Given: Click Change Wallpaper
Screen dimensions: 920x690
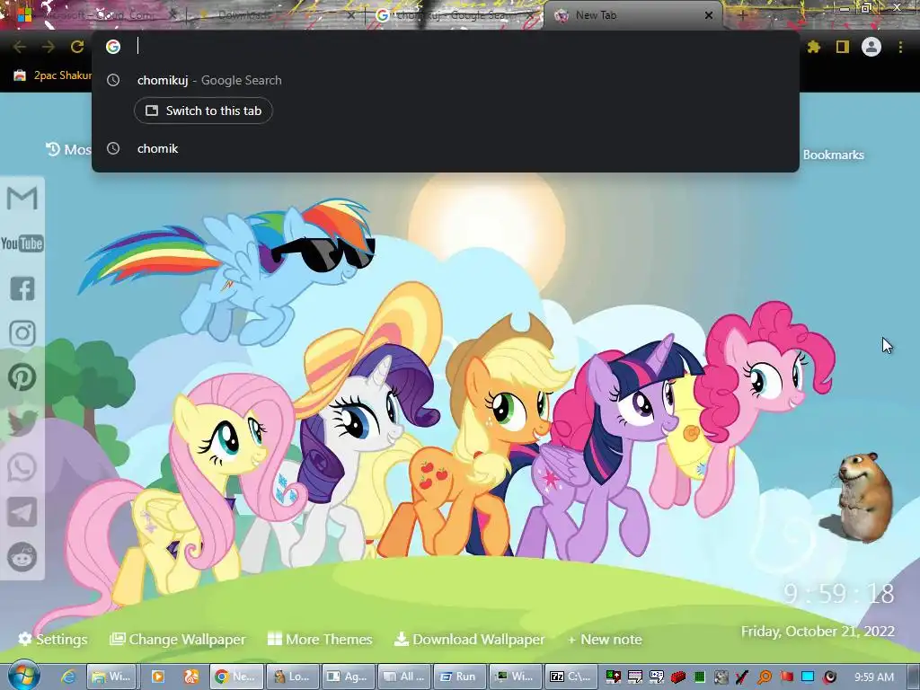Looking at the screenshot, I should [178, 639].
